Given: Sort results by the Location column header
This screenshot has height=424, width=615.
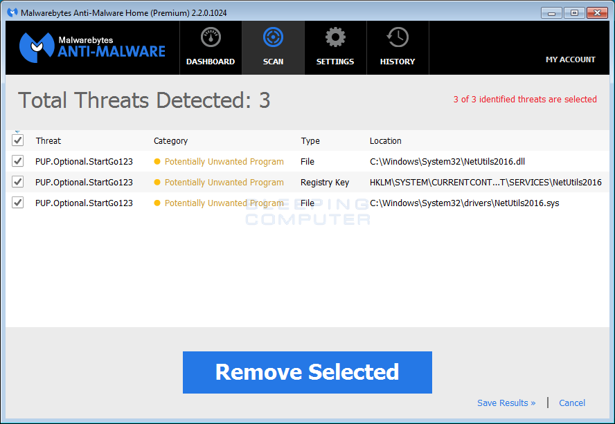Looking at the screenshot, I should (x=385, y=140).
